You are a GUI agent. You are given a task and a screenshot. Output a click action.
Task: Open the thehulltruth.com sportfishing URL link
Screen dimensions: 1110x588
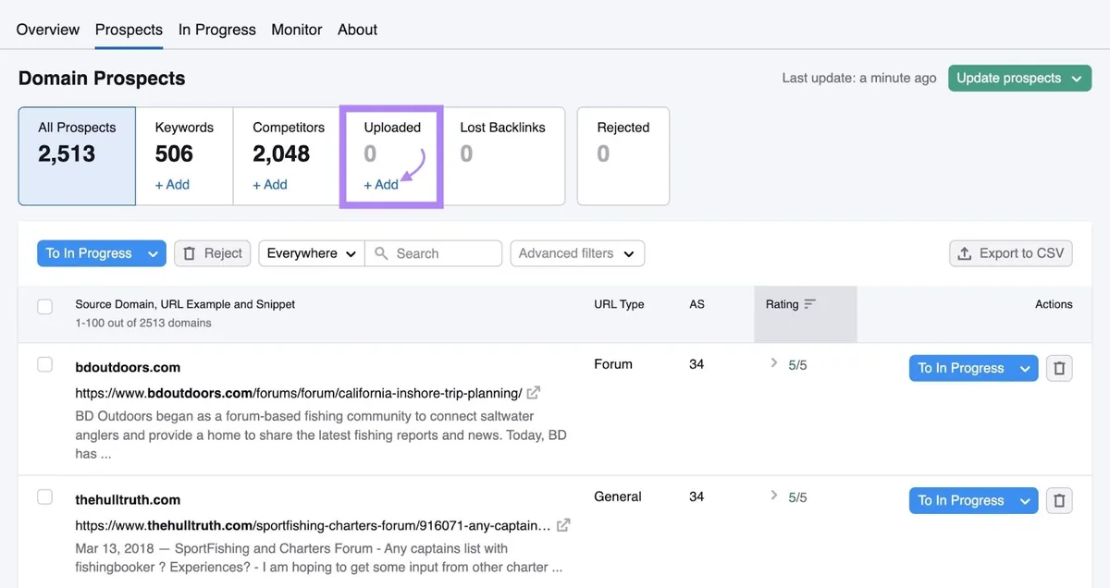pos(313,525)
